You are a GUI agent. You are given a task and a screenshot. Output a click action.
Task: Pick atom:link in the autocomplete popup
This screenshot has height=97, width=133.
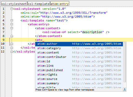pos(79,66)
